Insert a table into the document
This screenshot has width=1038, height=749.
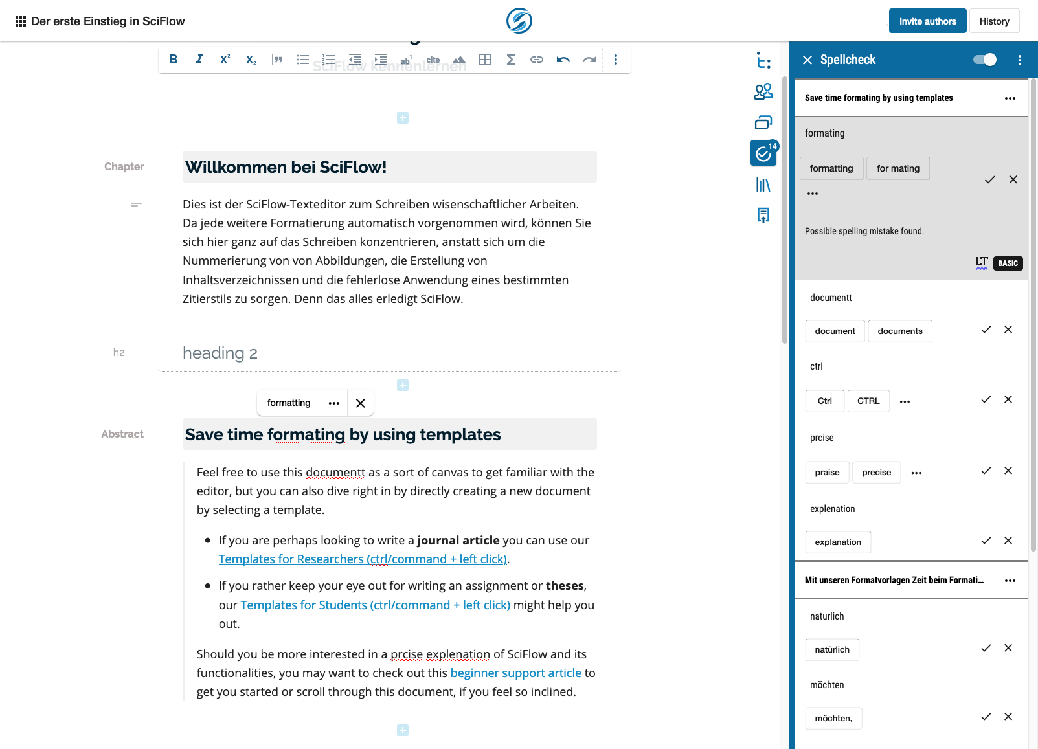484,59
